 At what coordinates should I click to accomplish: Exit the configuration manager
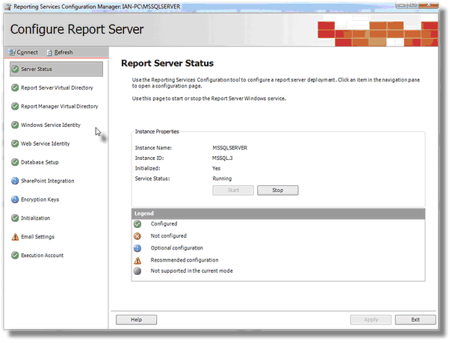point(415,320)
